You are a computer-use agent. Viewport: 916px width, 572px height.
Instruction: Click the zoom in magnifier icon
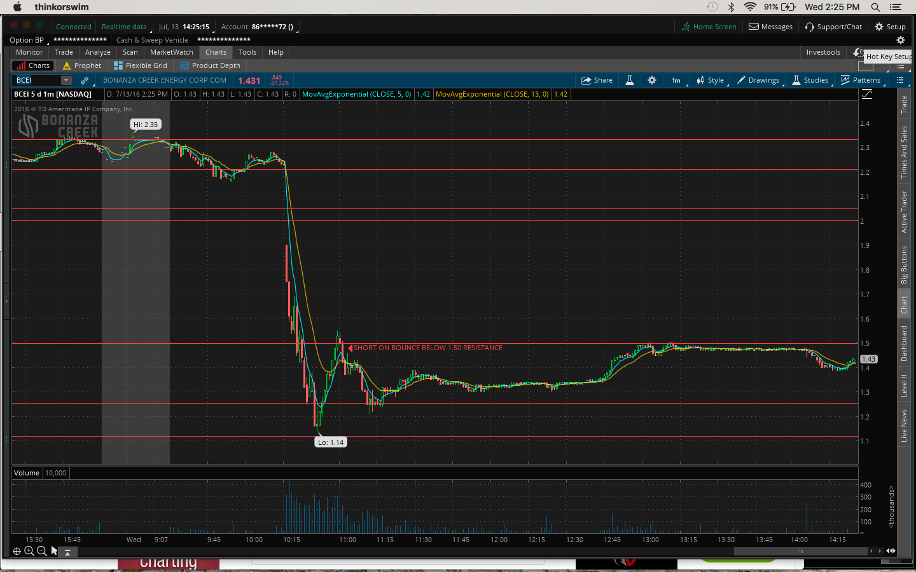[x=29, y=551]
